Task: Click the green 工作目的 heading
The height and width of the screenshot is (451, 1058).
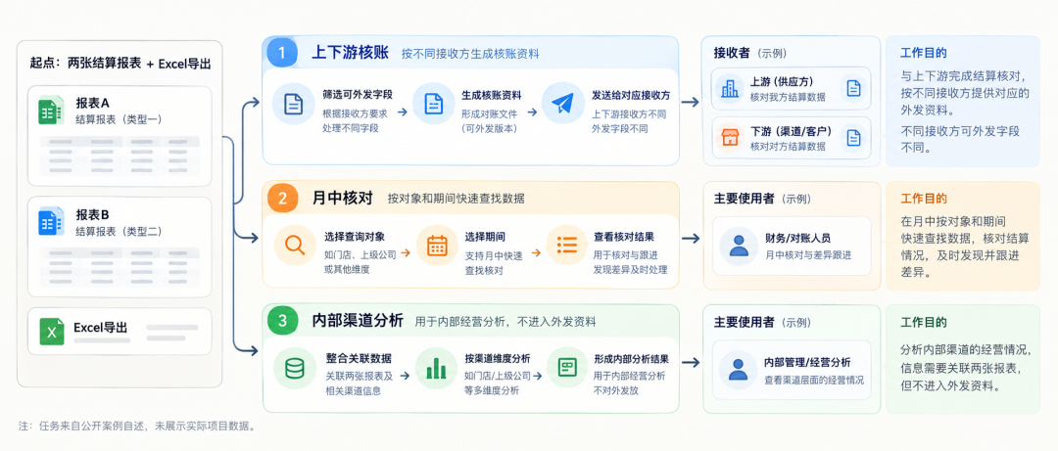Action: point(924,322)
